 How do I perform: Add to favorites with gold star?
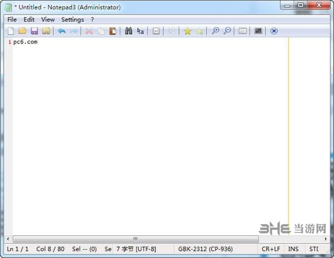[188, 31]
